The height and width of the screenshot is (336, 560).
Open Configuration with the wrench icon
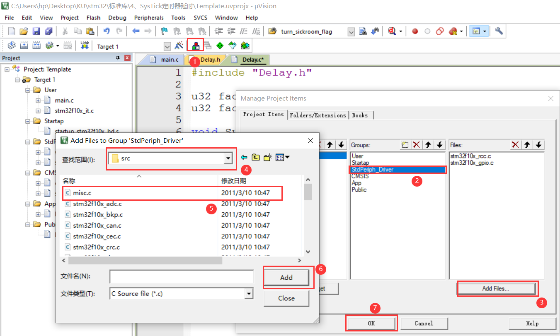[x=499, y=31]
